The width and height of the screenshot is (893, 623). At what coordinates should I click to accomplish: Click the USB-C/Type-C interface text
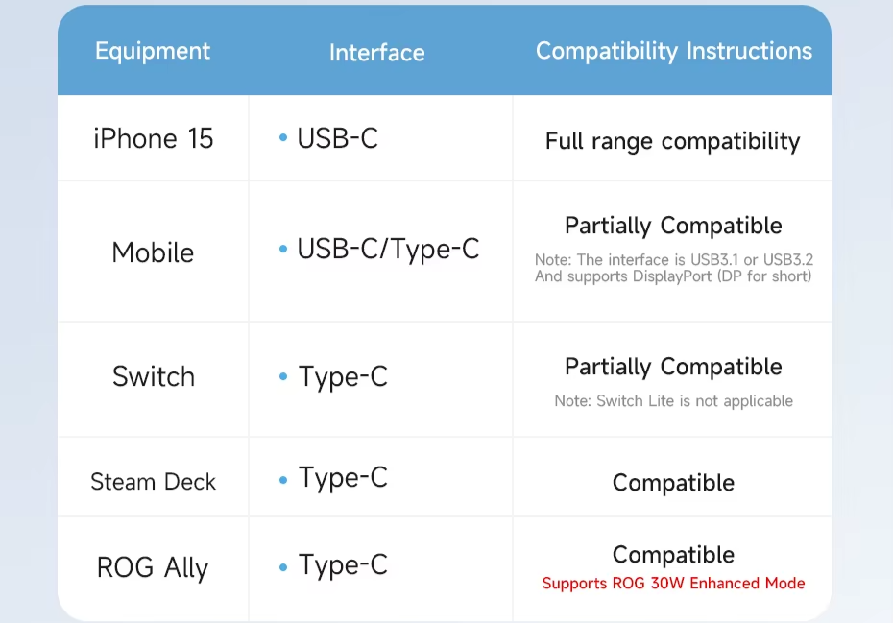click(387, 250)
